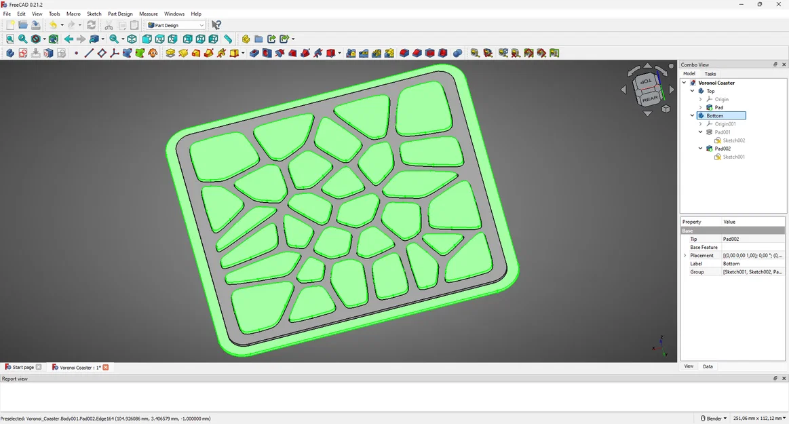Set isometric view with wireframe cube icon
This screenshot has width=789, height=424.
click(x=132, y=39)
